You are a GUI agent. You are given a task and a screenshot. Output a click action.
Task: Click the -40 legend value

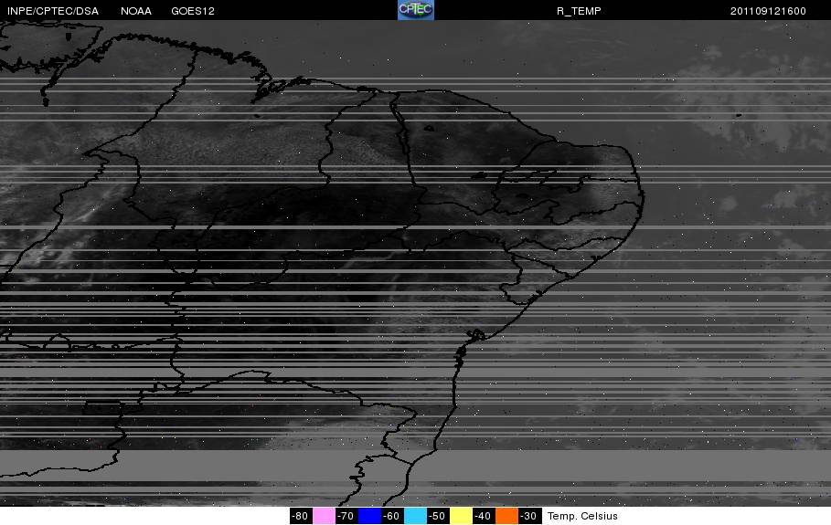[x=484, y=516]
